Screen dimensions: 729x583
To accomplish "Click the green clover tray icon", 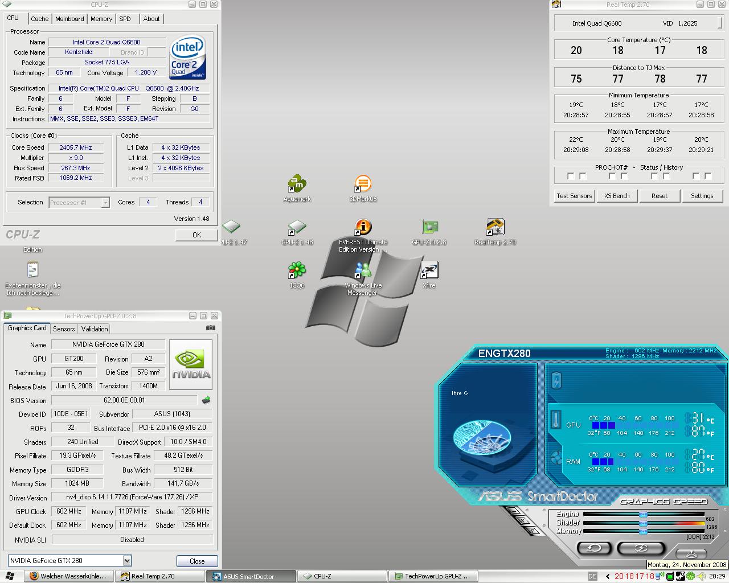I will coord(690,576).
